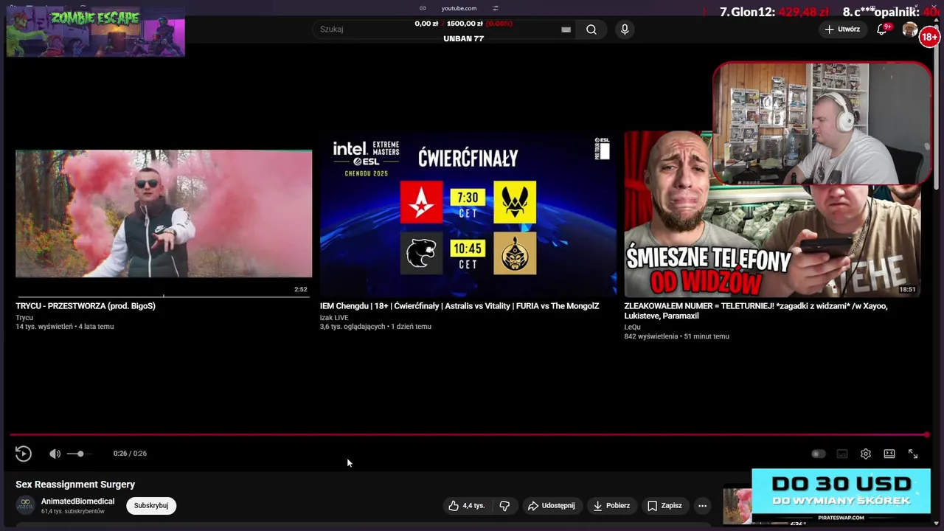Click the red video progress bar
This screenshot has width=944, height=531.
tap(469, 434)
